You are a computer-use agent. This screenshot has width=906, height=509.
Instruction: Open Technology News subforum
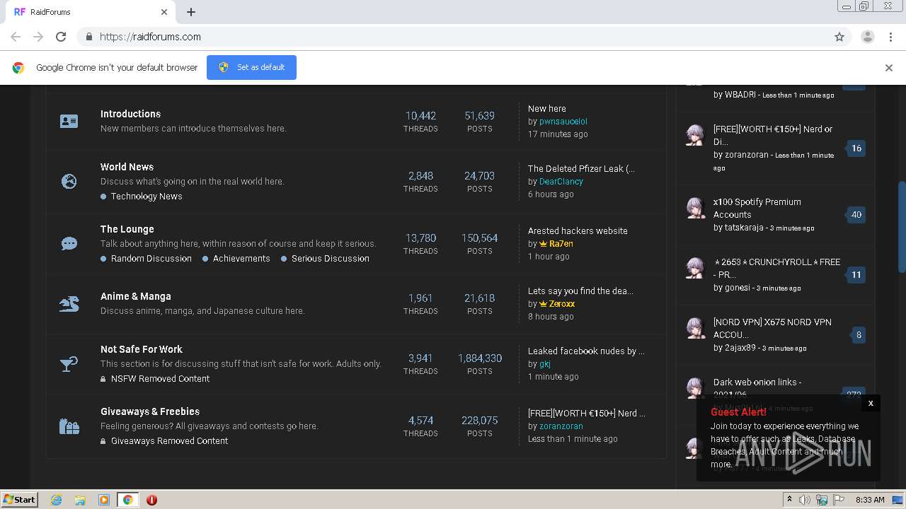[x=147, y=197]
